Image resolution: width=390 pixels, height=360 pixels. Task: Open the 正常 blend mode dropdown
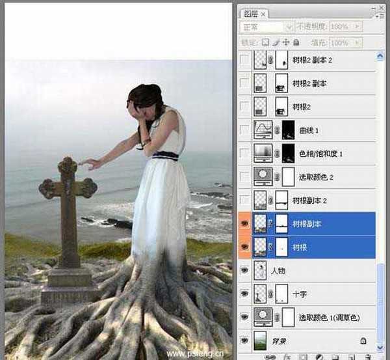(266, 27)
